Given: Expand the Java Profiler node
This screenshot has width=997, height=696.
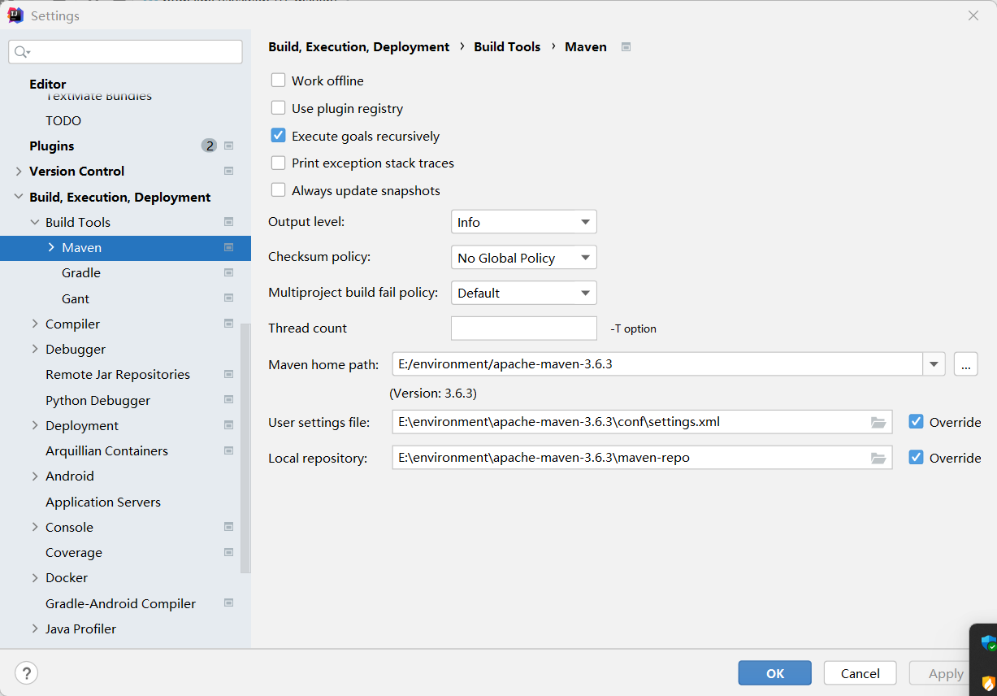Looking at the screenshot, I should click(x=35, y=629).
